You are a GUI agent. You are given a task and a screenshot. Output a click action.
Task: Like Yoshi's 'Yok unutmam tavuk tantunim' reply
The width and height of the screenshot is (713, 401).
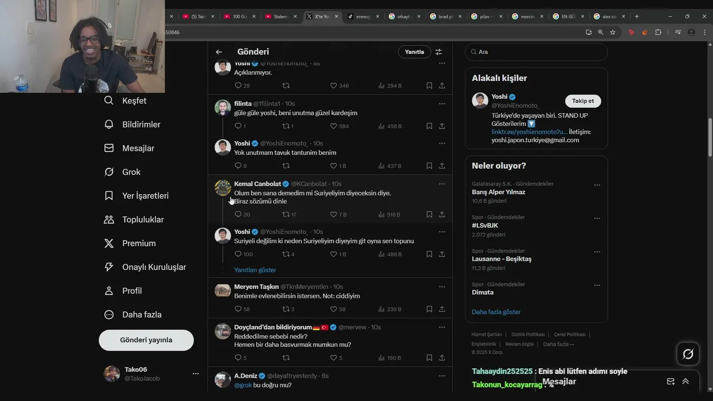[x=338, y=166]
